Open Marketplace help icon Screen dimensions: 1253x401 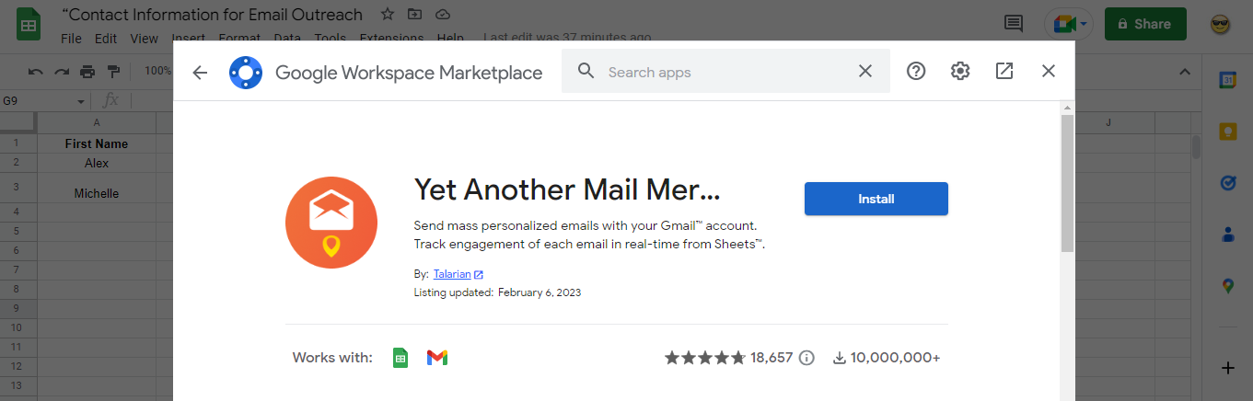pyautogui.click(x=916, y=71)
